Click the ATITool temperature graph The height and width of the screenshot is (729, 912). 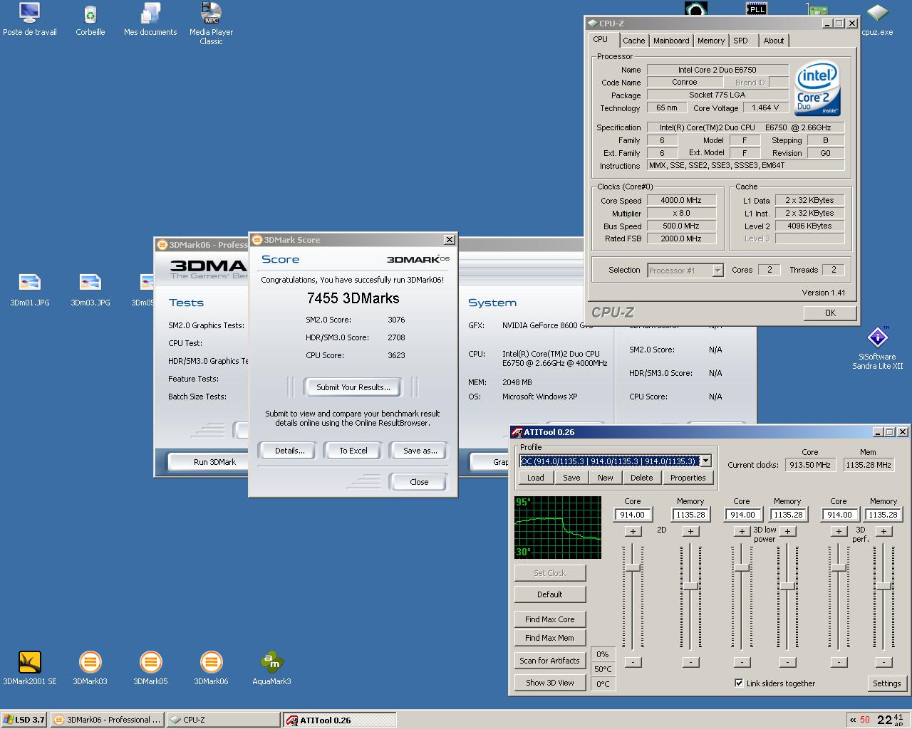pyautogui.click(x=558, y=528)
